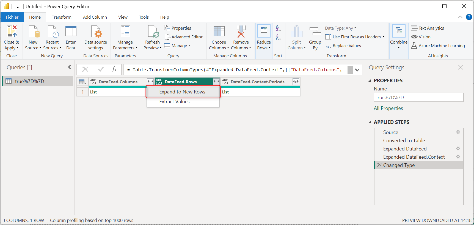This screenshot has width=474, height=225.
Task: Open the Advanced Editor
Action: click(184, 37)
